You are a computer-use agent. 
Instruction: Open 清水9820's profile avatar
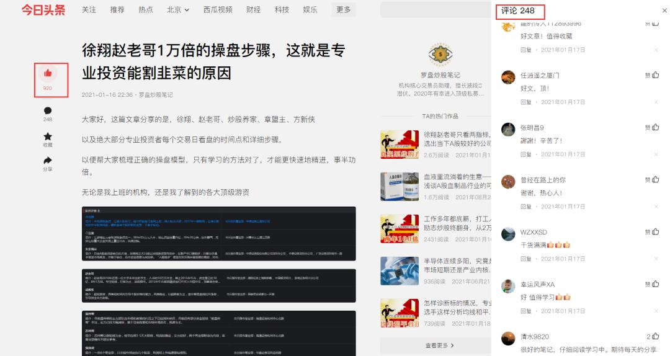pos(508,338)
